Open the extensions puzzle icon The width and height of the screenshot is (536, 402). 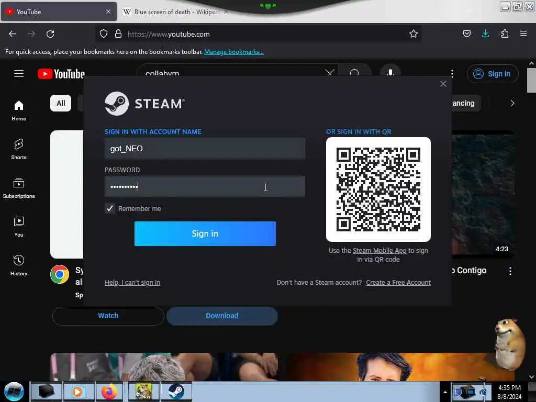pyautogui.click(x=505, y=34)
